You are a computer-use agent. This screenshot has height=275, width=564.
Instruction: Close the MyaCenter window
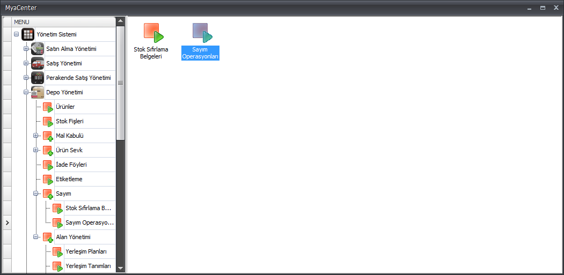pyautogui.click(x=556, y=8)
